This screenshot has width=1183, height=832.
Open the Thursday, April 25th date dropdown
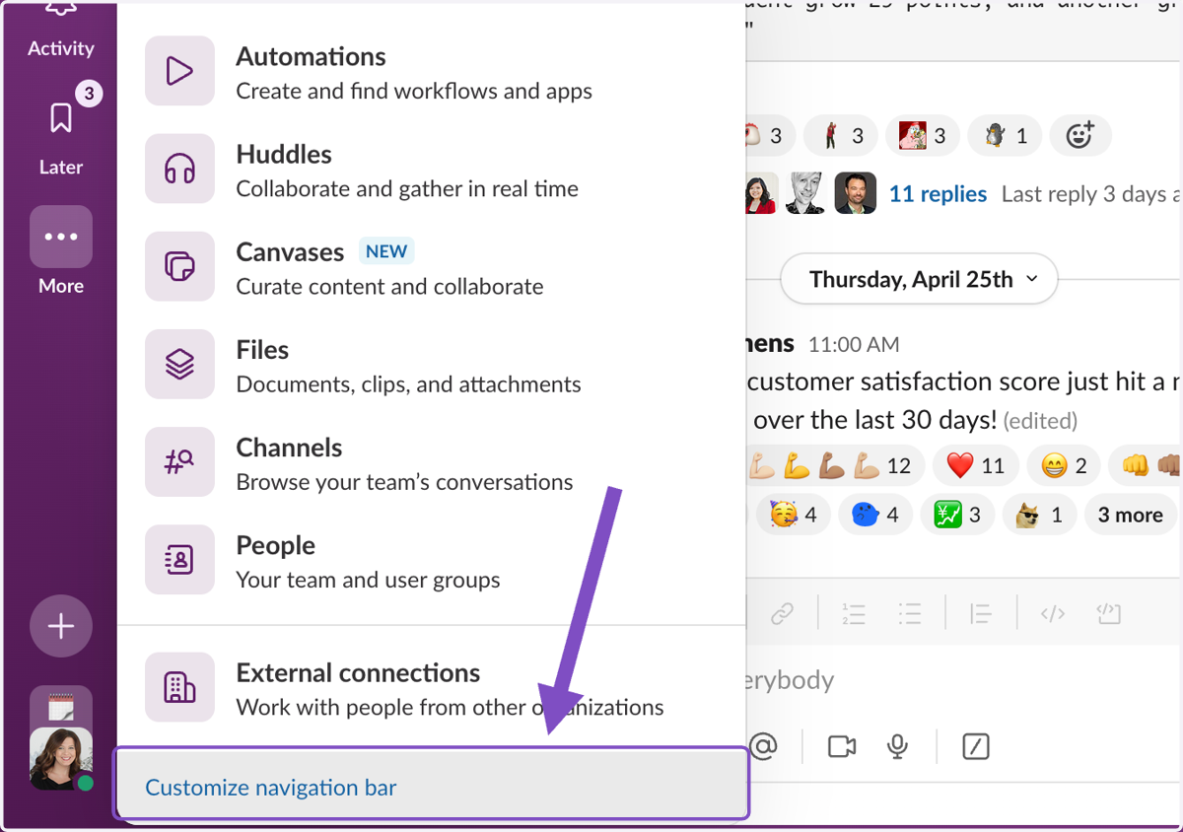pos(919,280)
